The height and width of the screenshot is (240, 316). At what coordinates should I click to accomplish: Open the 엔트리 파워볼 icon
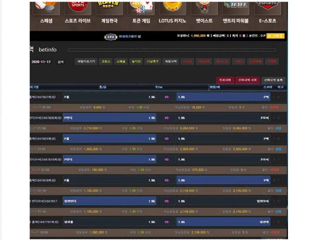[236, 8]
